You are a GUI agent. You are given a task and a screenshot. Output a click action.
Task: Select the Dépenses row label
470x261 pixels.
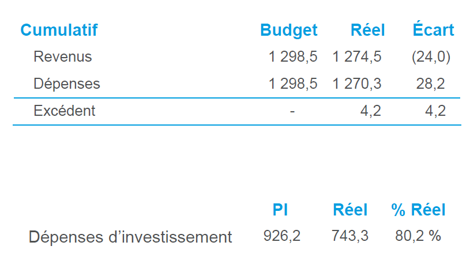(x=67, y=84)
